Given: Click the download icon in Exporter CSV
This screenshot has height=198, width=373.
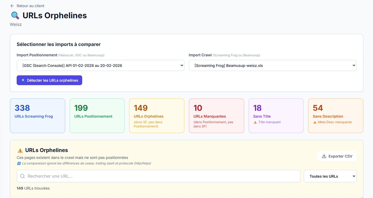Looking at the screenshot, I should point(324,156).
